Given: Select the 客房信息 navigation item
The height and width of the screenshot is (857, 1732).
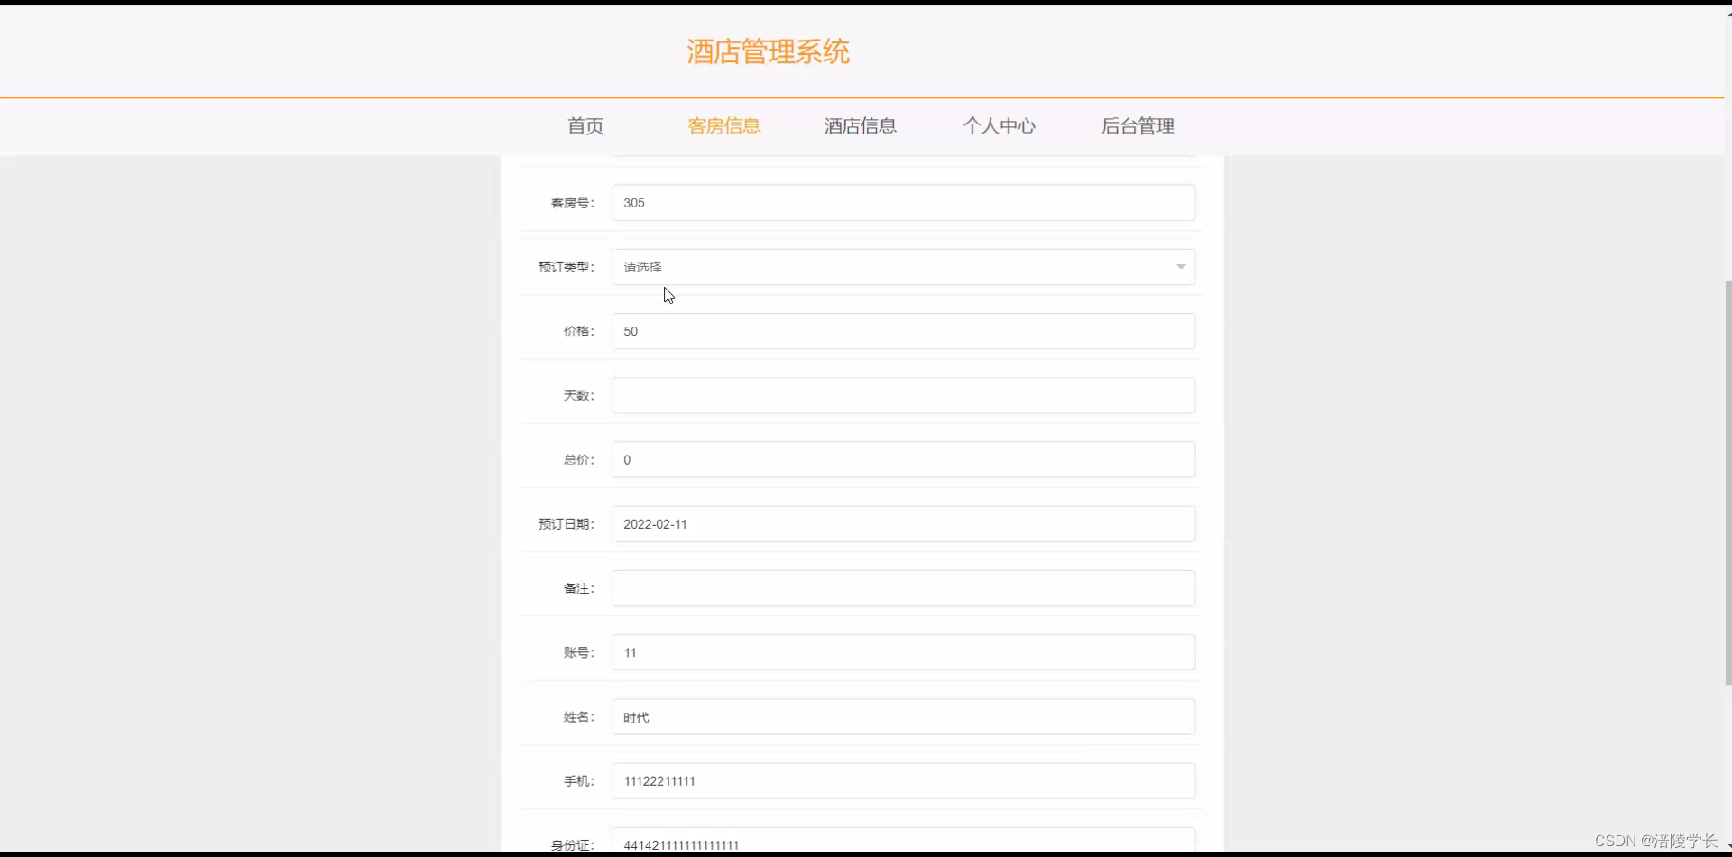Looking at the screenshot, I should [x=723, y=126].
